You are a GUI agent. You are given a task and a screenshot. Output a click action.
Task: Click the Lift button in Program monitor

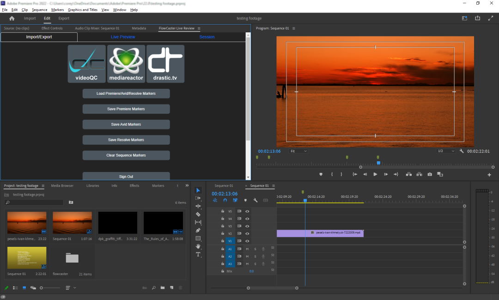click(409, 175)
